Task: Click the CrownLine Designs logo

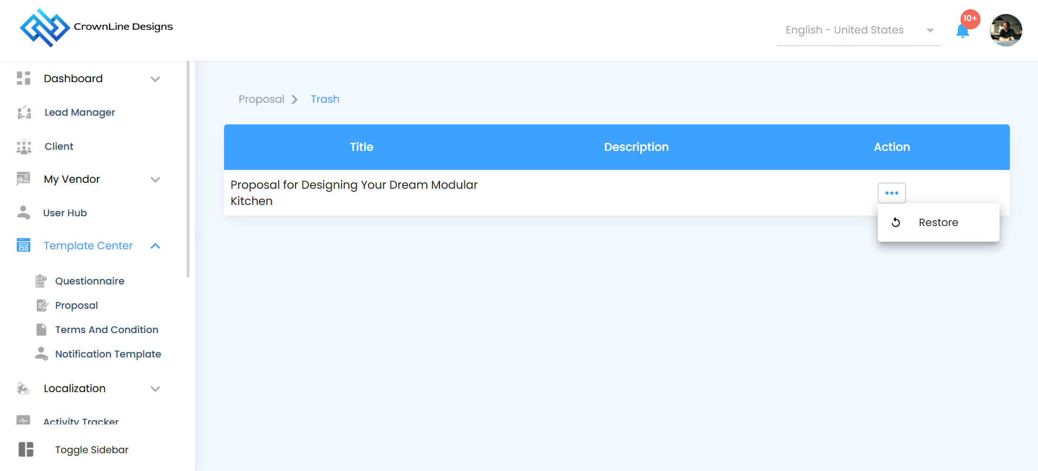Action: [x=96, y=28]
